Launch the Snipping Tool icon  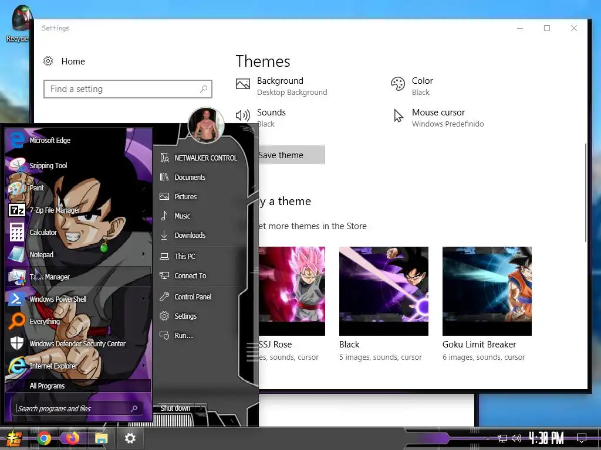[17, 165]
